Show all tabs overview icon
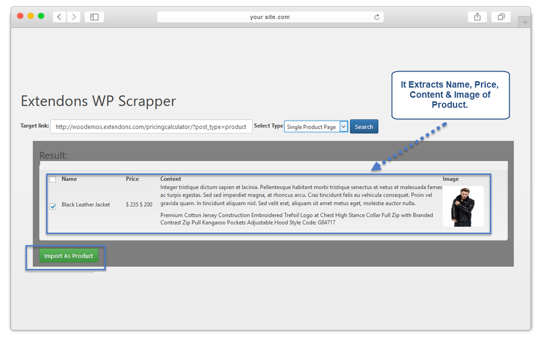 pyautogui.click(x=500, y=17)
